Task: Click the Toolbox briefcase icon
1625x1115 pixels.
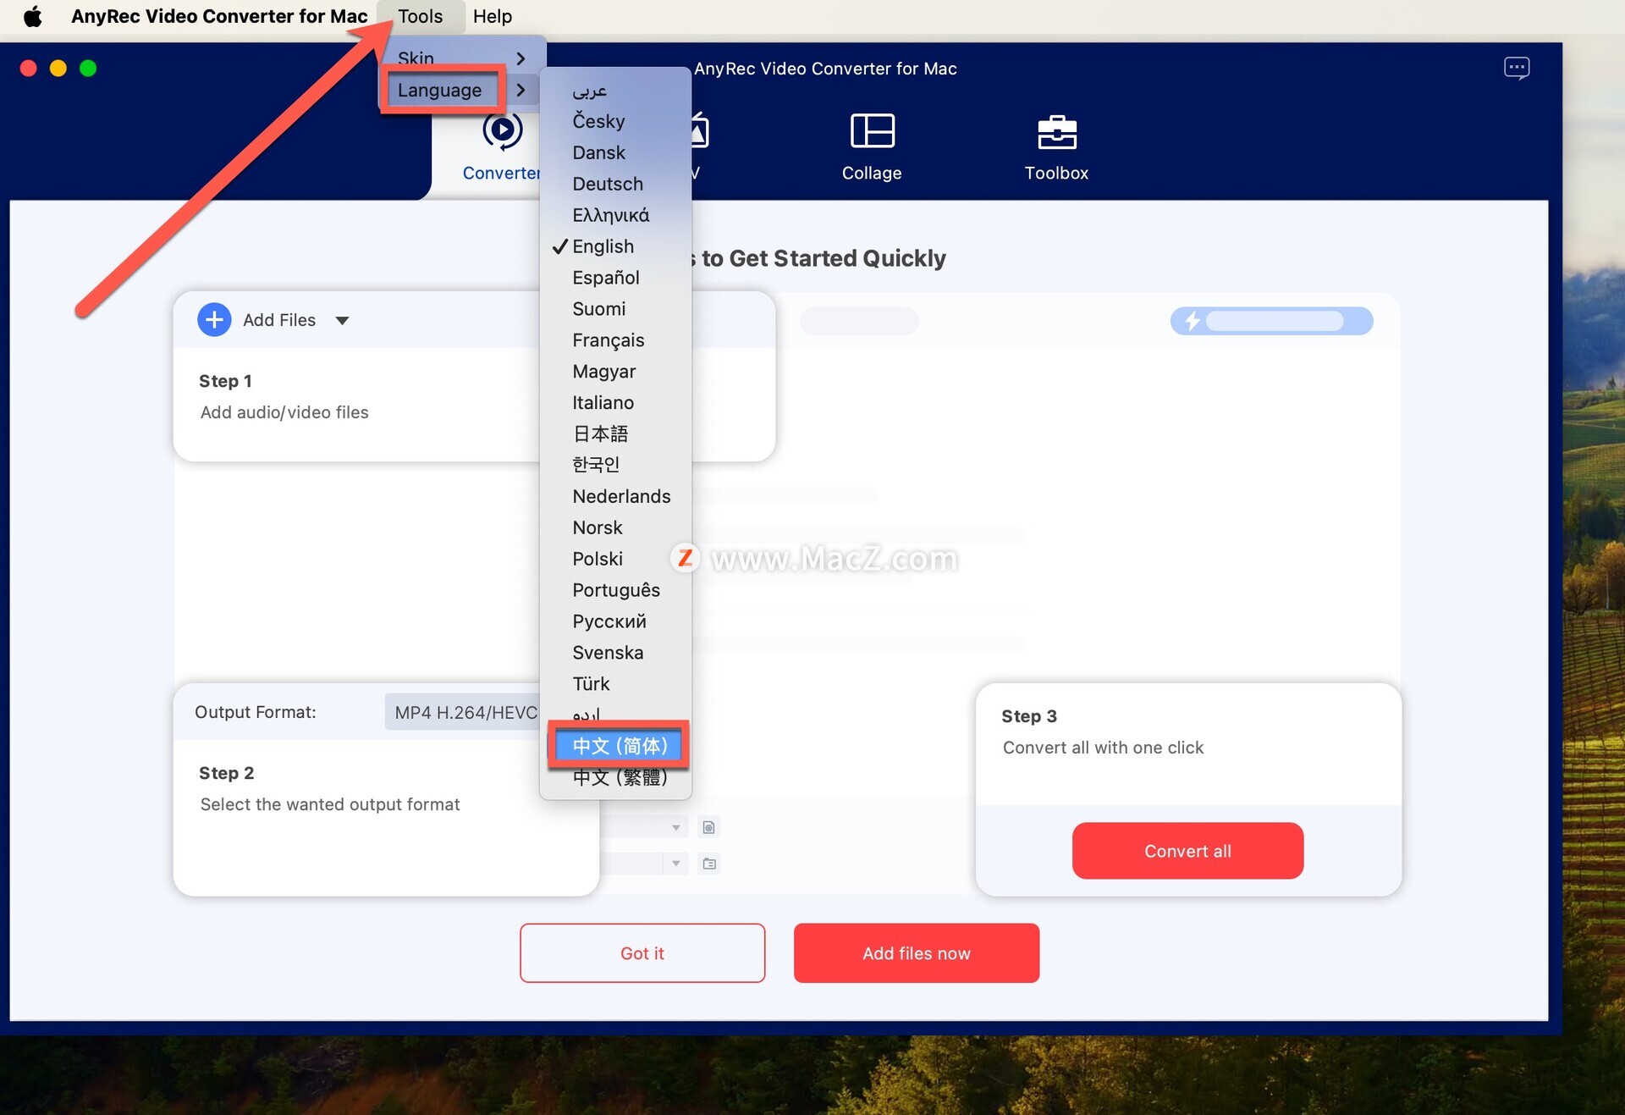Action: tap(1057, 131)
